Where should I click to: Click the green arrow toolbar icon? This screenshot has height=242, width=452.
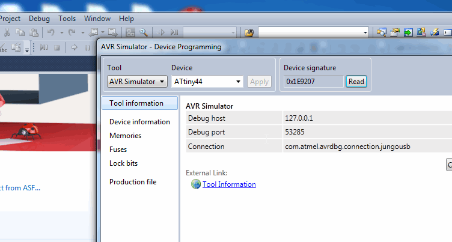pos(409,32)
